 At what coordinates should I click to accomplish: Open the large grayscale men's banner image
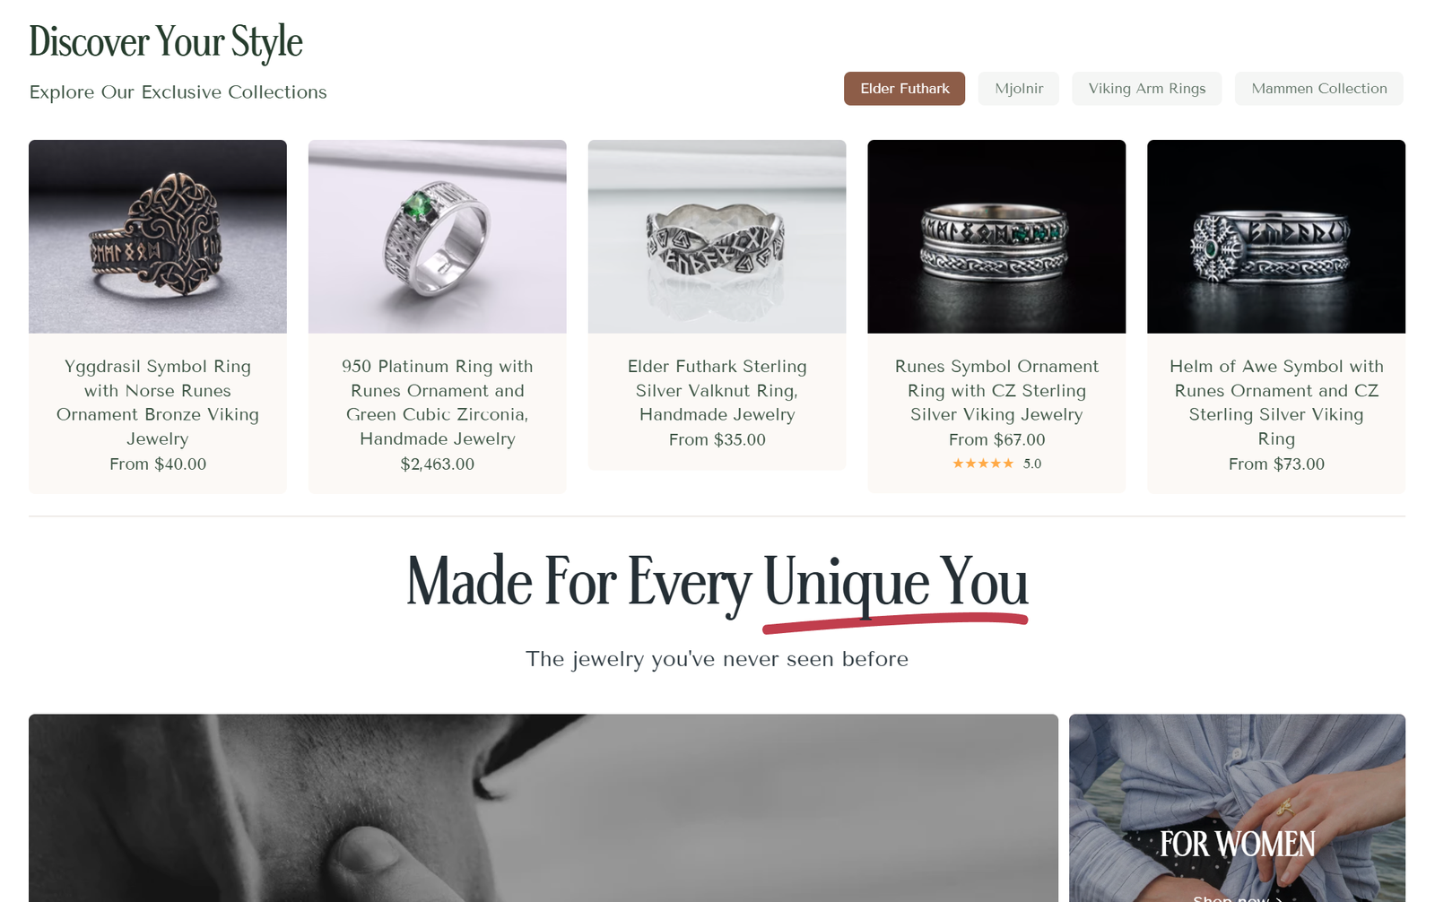pyautogui.click(x=544, y=808)
